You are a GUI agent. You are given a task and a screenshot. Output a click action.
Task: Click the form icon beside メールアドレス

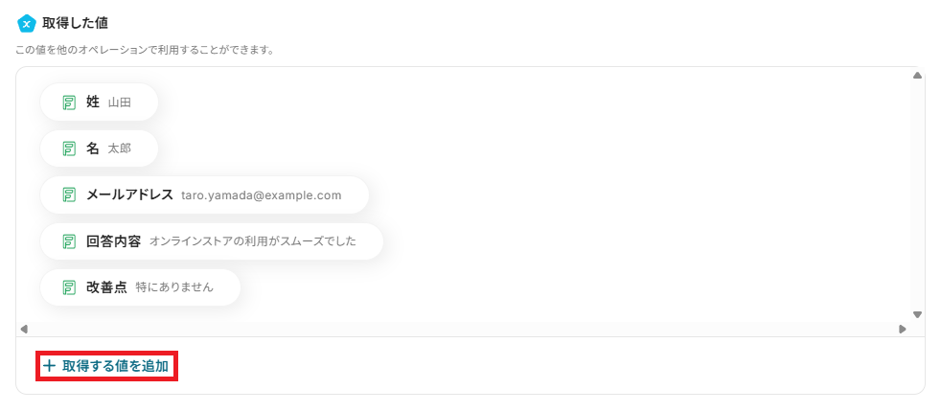69,195
